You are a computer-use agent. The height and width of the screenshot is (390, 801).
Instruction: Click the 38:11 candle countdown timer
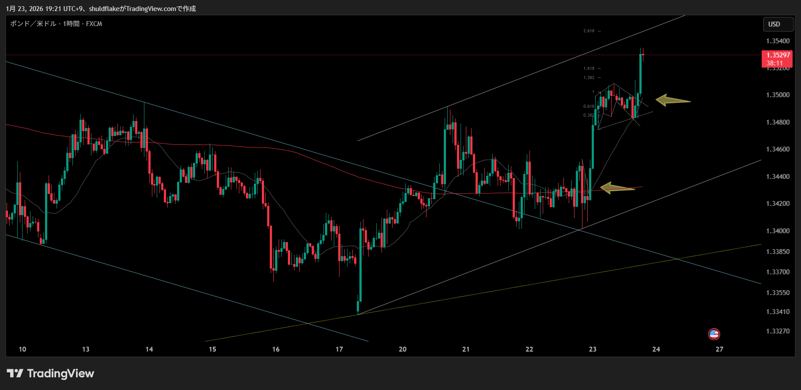click(x=775, y=63)
